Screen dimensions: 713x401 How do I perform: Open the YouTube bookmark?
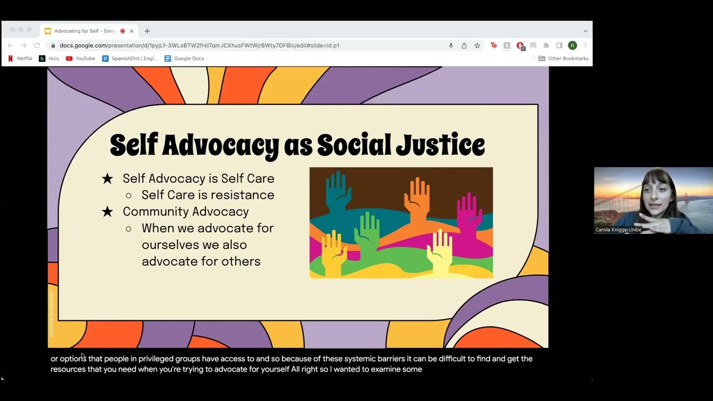[x=81, y=58]
